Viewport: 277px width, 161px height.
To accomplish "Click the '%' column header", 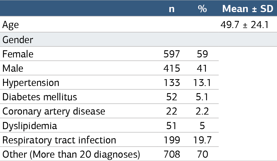I will (202, 9).
